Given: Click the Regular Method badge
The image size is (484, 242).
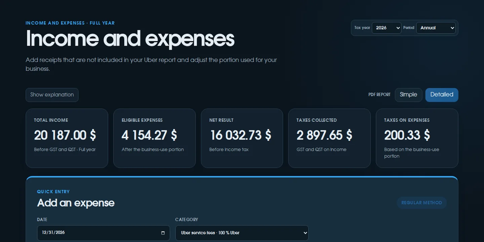Looking at the screenshot, I should [x=422, y=203].
